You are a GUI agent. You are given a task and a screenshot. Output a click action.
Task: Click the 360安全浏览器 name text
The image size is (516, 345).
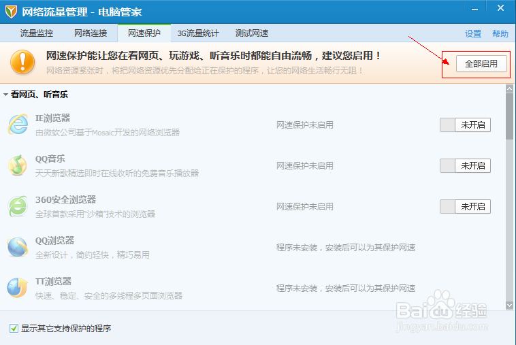pos(65,199)
